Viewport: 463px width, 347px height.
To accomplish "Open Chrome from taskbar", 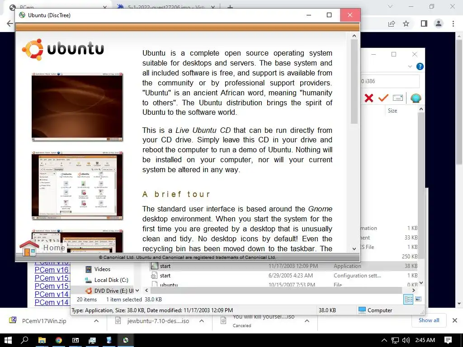I will point(59,340).
